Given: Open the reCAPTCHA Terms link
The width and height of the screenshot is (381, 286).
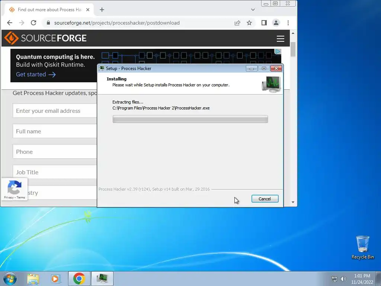Looking at the screenshot, I should point(21,197).
